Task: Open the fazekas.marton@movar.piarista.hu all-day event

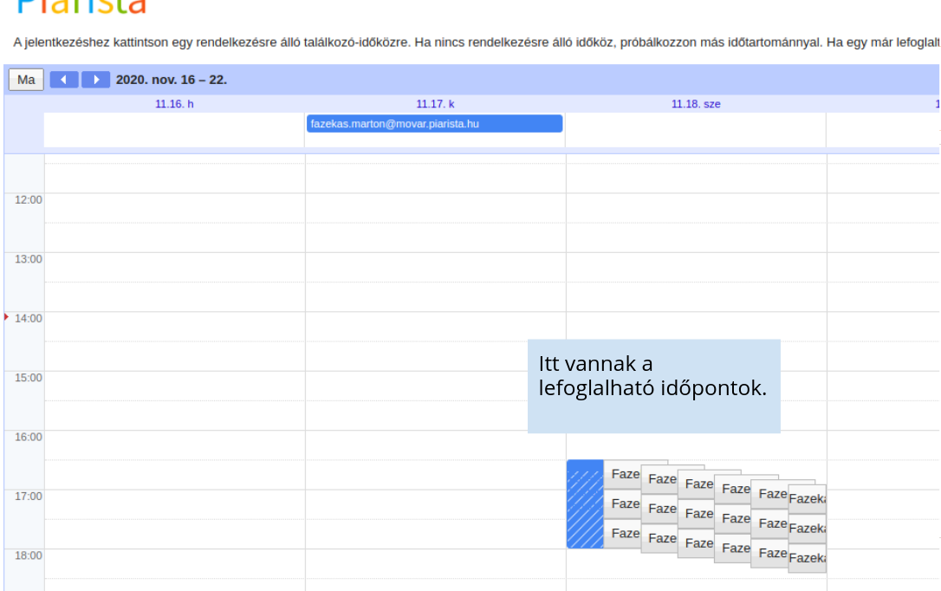Action: pos(434,124)
